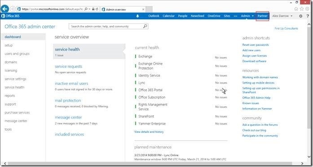Click Assign user licenses shortcut
This screenshot has height=167, width=313.
tap(255, 56)
